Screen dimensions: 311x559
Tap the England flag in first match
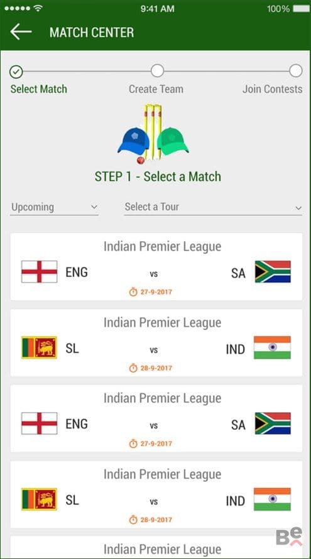click(x=39, y=272)
